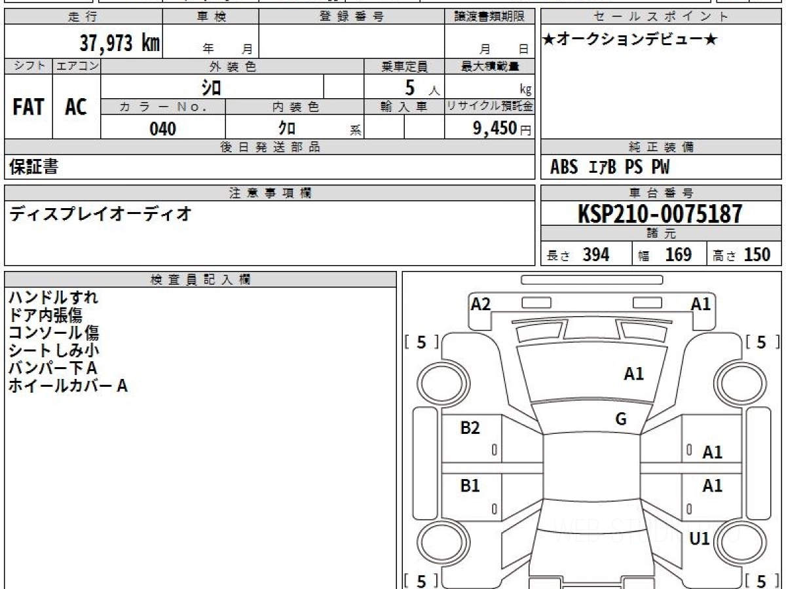
Task: Click the 内装色 header
Action: click(295, 107)
